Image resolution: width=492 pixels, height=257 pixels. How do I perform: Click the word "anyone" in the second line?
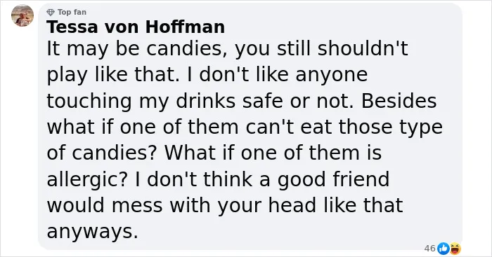click(331, 76)
